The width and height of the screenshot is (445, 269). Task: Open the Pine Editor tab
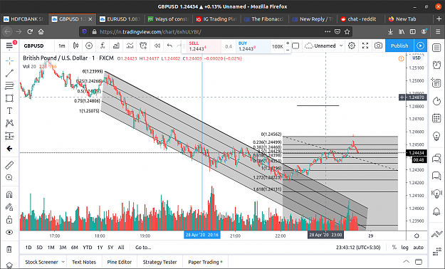(119, 262)
